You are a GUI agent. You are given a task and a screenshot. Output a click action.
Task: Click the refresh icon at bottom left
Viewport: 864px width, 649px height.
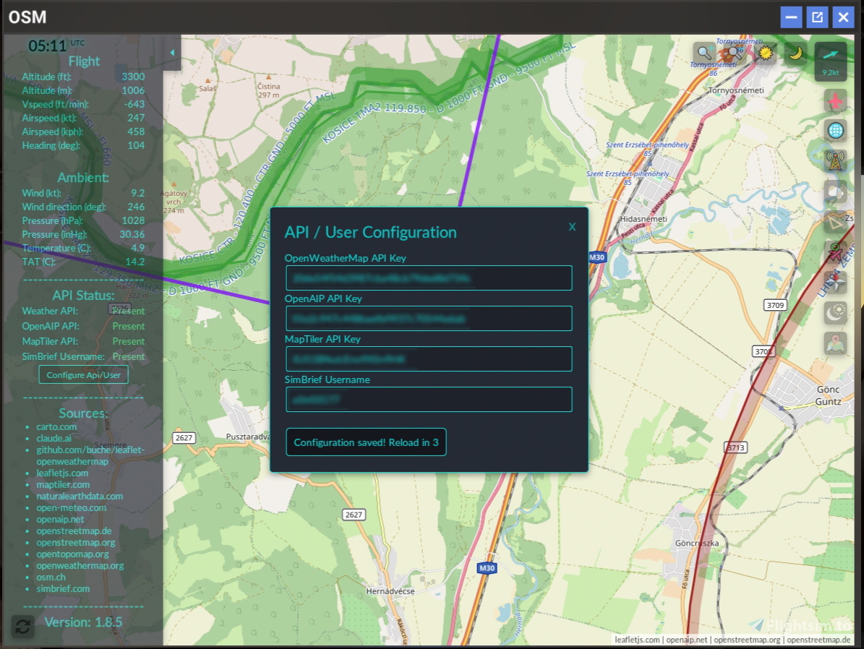22,626
